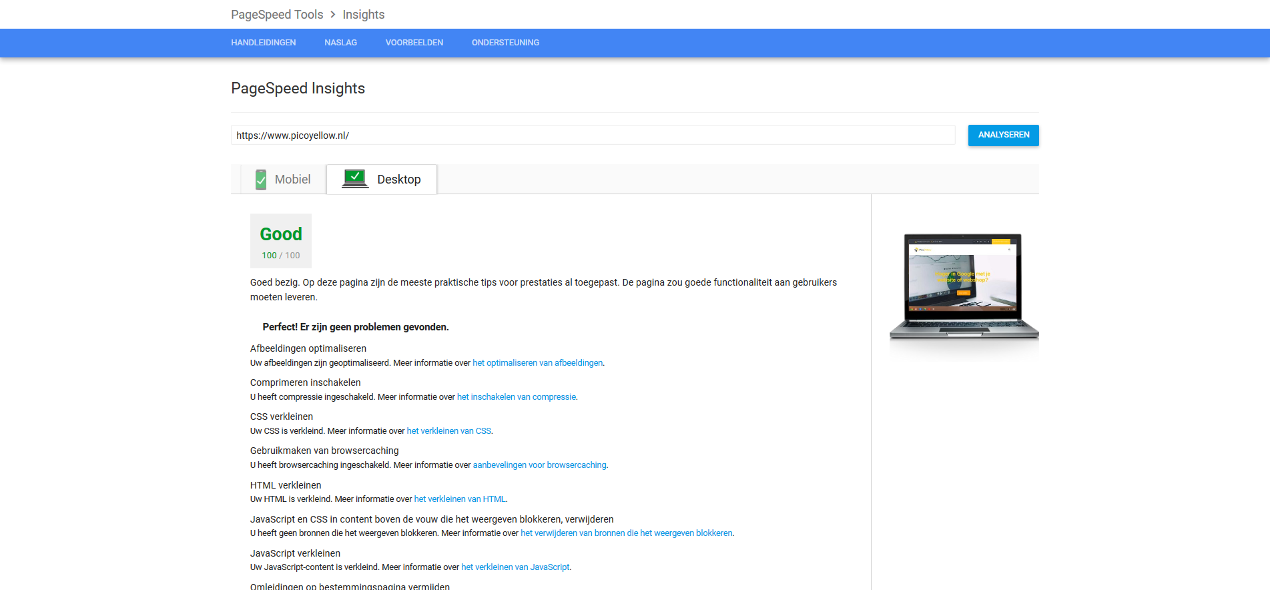1270x590 pixels.
Task: Click the heading about JavaScript en CSS boven de vouw
Action: (432, 519)
